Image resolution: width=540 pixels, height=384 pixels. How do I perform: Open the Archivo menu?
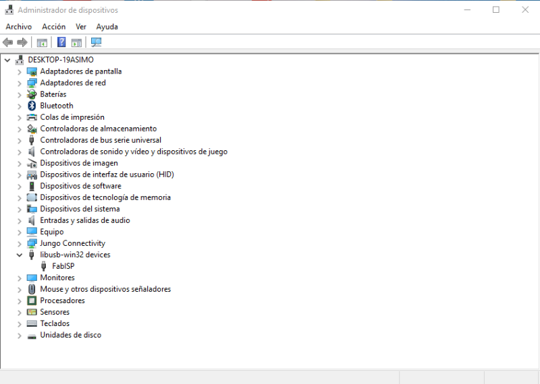(x=19, y=27)
